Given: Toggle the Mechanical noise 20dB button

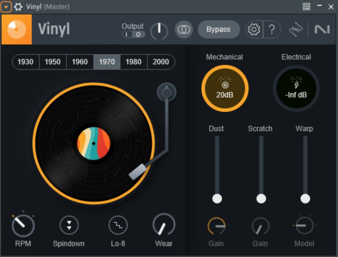Looking at the screenshot, I should [x=225, y=88].
